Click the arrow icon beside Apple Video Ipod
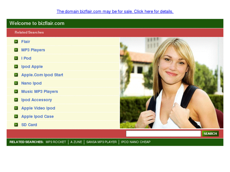This screenshot has width=230, height=172. click(x=16, y=108)
